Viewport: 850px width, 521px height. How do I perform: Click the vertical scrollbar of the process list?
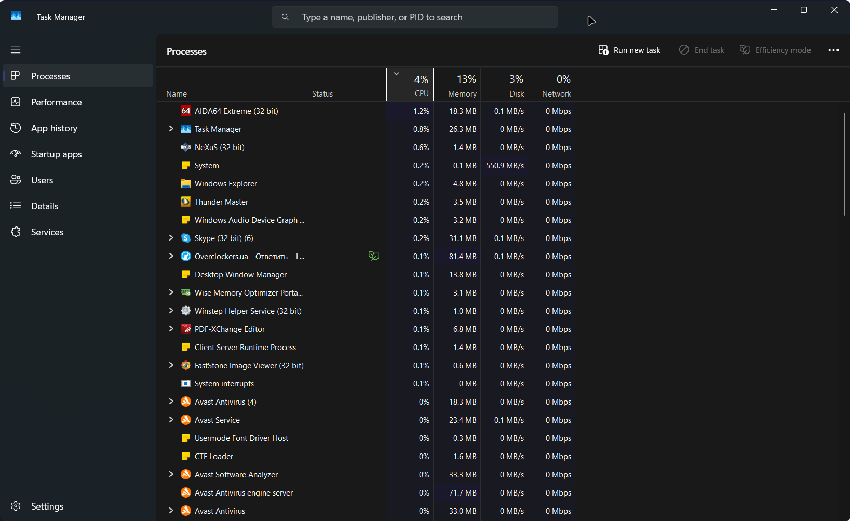(x=845, y=164)
